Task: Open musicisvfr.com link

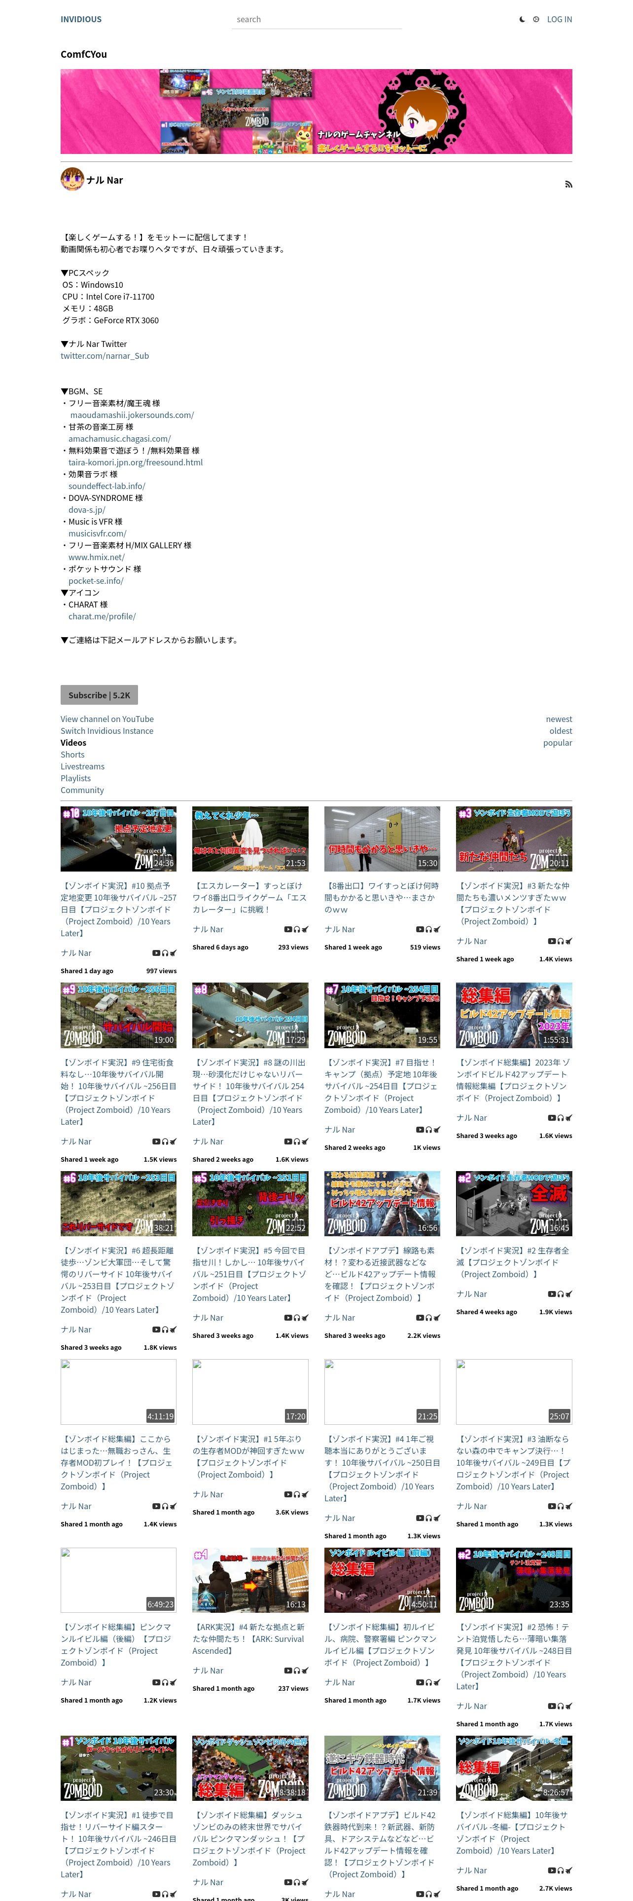Action: (x=97, y=533)
